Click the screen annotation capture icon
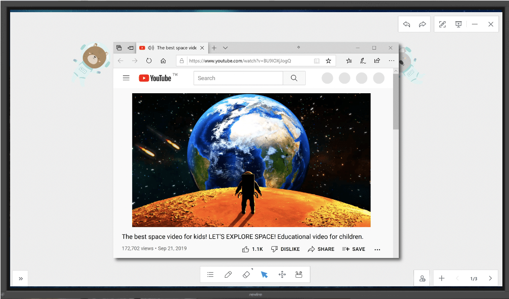The height and width of the screenshot is (299, 509). [442, 24]
